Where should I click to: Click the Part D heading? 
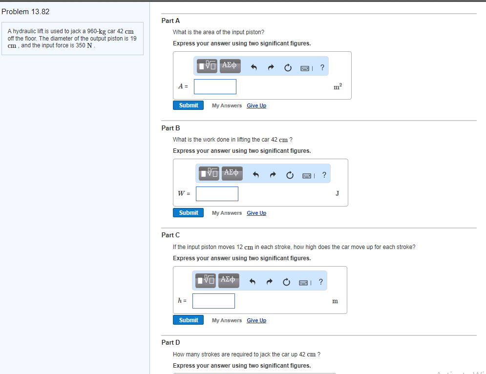[x=170, y=342]
